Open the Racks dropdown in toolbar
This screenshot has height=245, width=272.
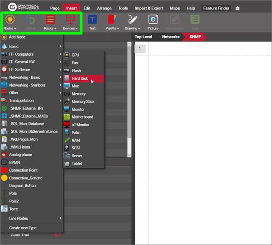pos(50,23)
